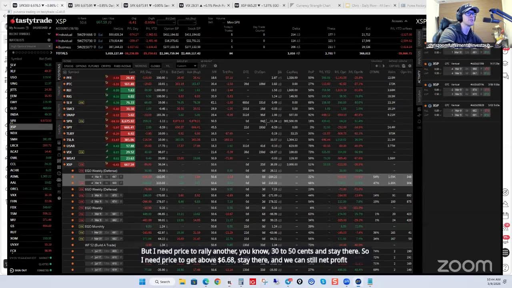Viewport: 512px width, 288px height.
Task: Select XLF in the watchlist
Action: [x=31, y=71]
